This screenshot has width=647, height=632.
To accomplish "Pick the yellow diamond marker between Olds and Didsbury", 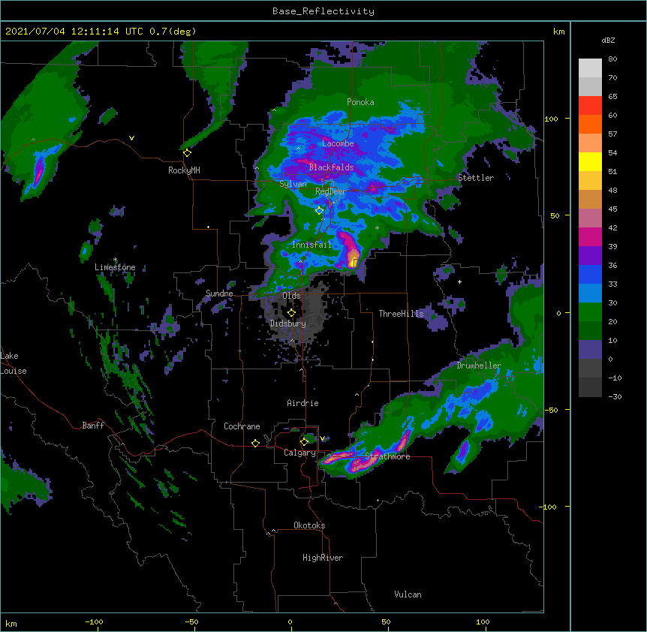I will (x=291, y=313).
